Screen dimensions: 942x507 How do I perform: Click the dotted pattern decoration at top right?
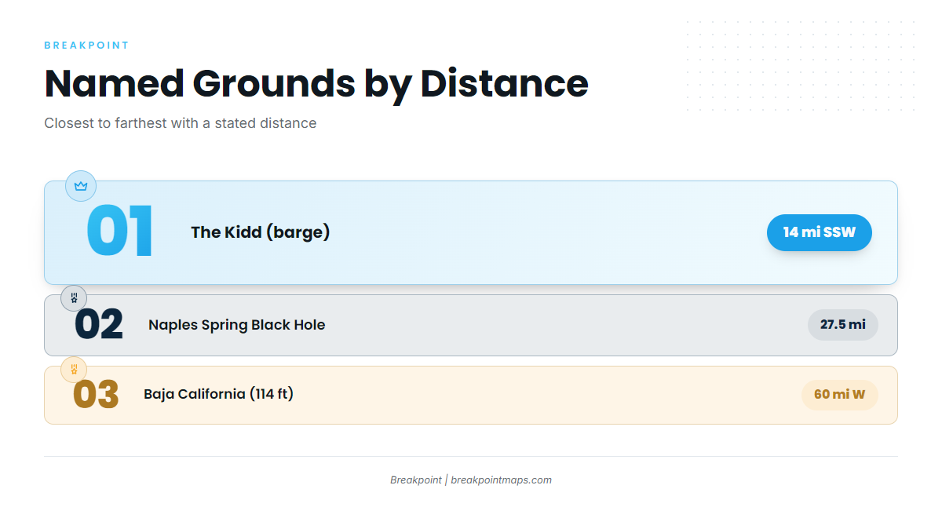801,67
